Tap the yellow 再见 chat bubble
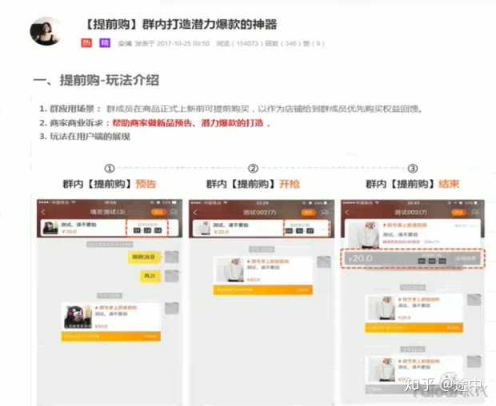Screen dimensions: 496x406 pyautogui.click(x=150, y=277)
